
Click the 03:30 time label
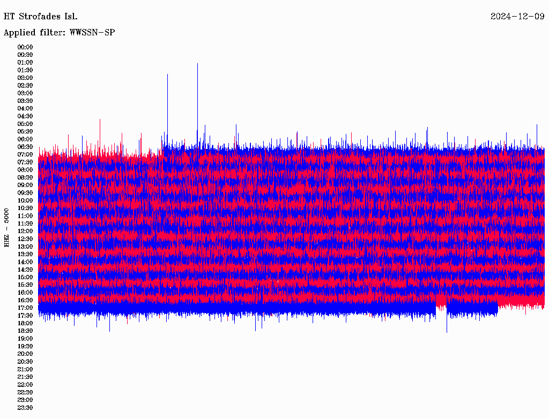tap(25, 101)
